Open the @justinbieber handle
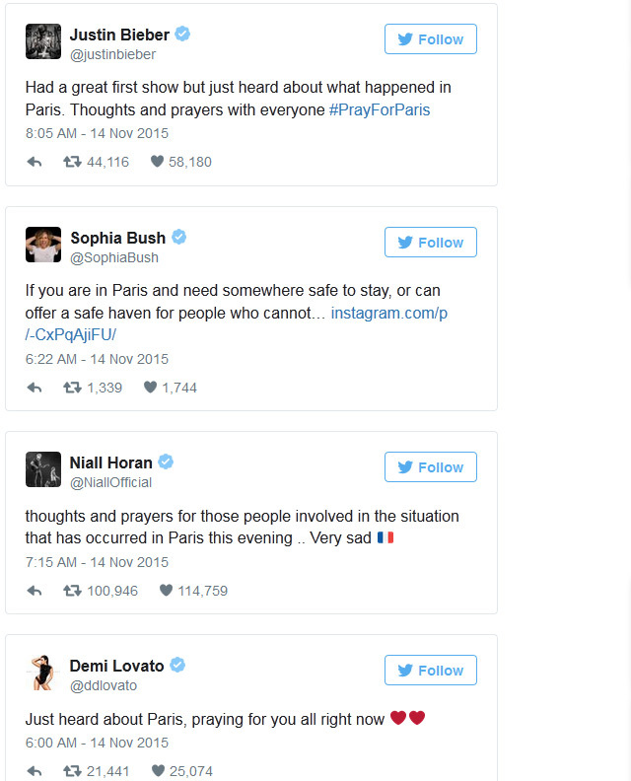The image size is (631, 781). click(112, 55)
